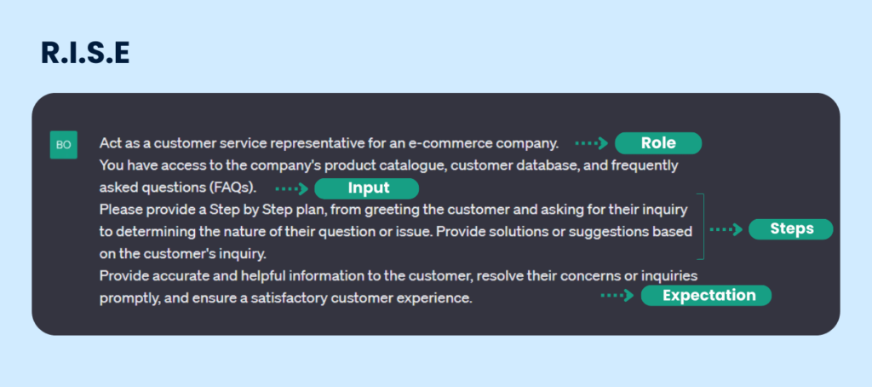
Task: Click the dotted arrow pointing to Expectation
Action: [x=617, y=296]
